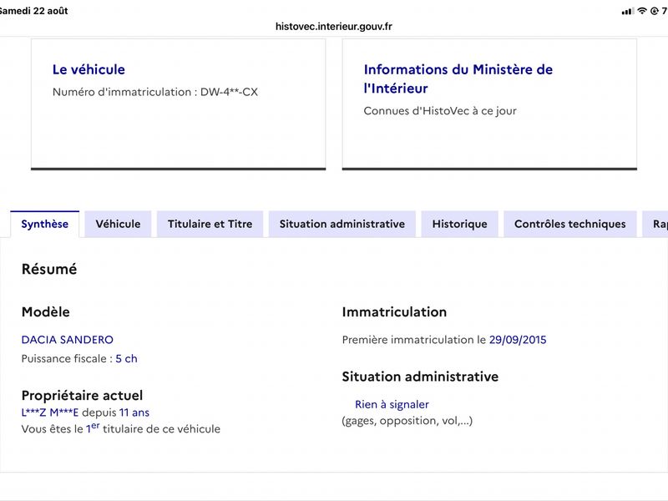Screen dimensions: 668x501
Task: Switch to the Synthèse tab
Action: click(x=45, y=224)
